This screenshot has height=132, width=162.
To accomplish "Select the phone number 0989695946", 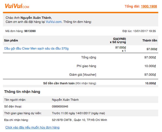I will pos(60,106).
